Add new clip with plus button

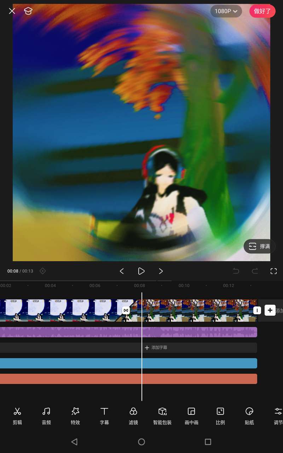(x=270, y=310)
